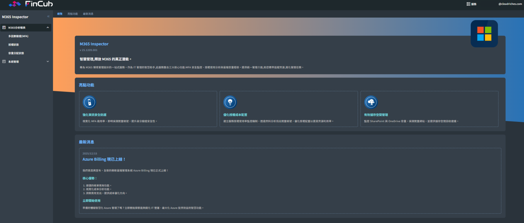Image resolution: width=524 pixels, height=223 pixels.
Task: Click the M365 Inspector title in the card
Action: 94,44
